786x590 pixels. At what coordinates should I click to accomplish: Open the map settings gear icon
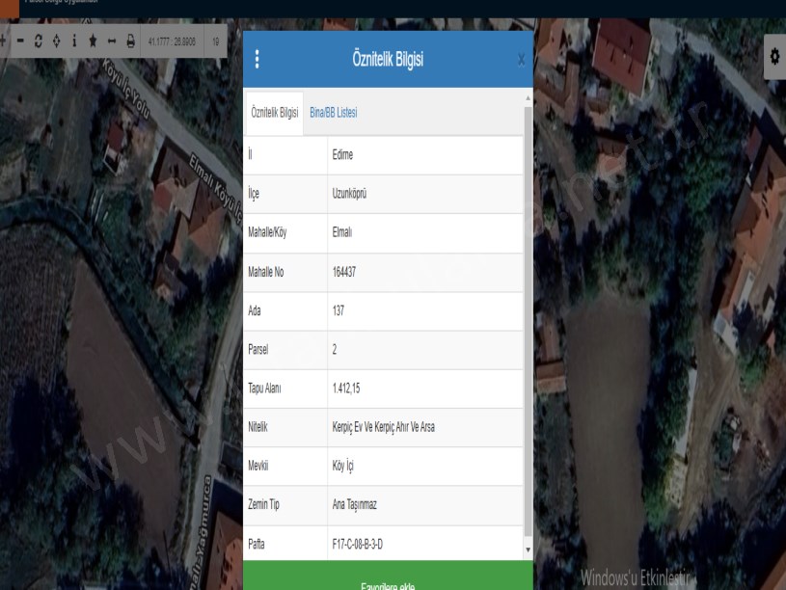(773, 58)
